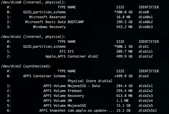Select the *500.1 GB size value

point(123,47)
